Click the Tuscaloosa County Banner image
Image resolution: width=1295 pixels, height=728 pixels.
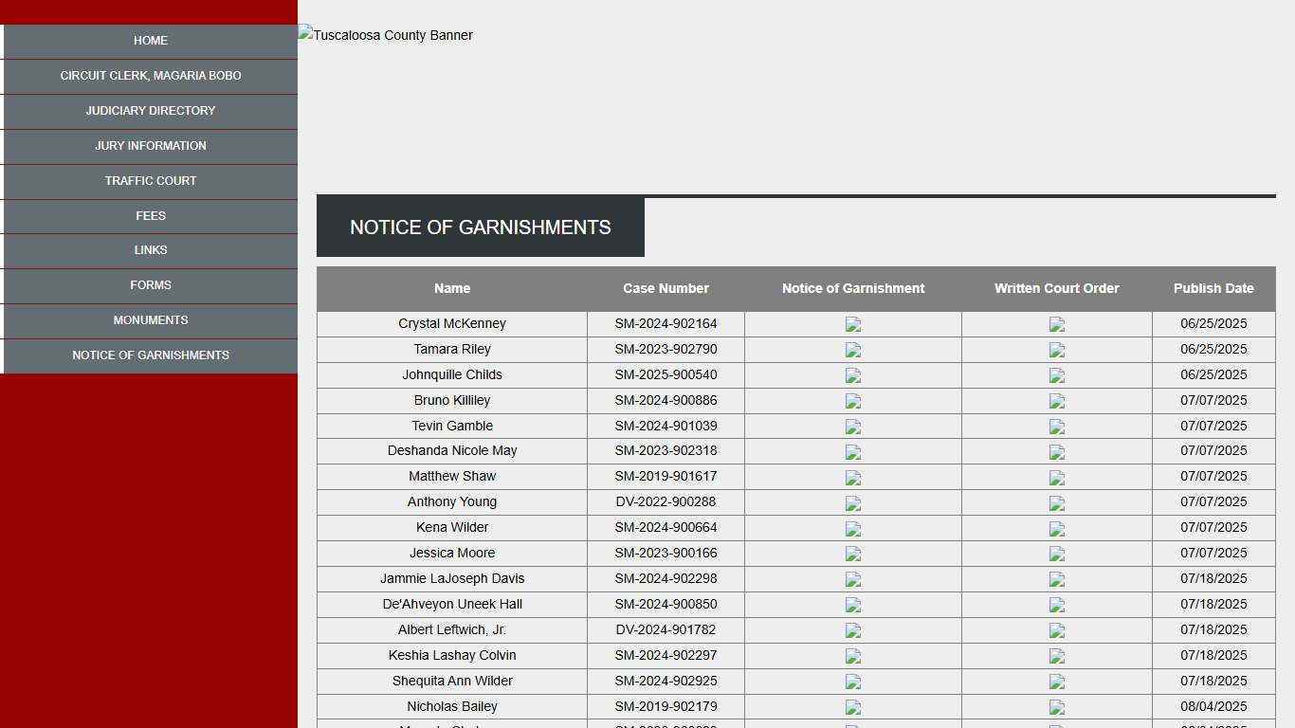point(387,35)
